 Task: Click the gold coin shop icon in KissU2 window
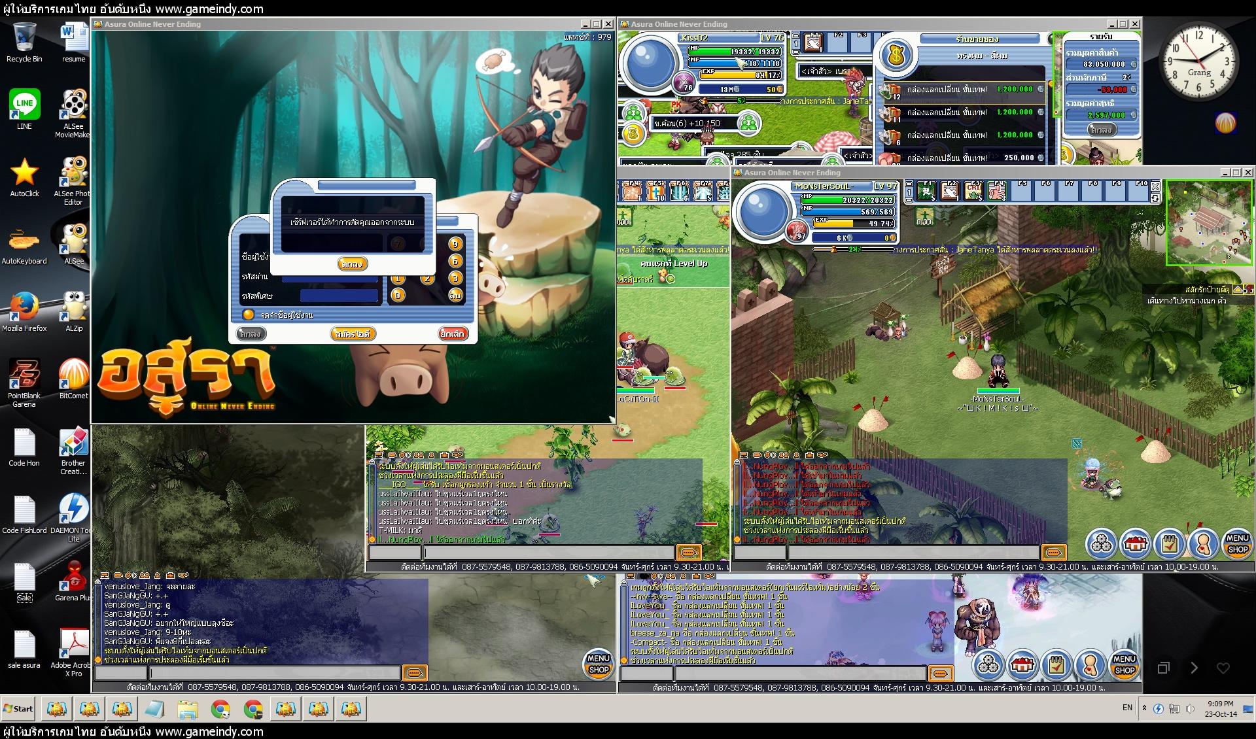coord(633,134)
